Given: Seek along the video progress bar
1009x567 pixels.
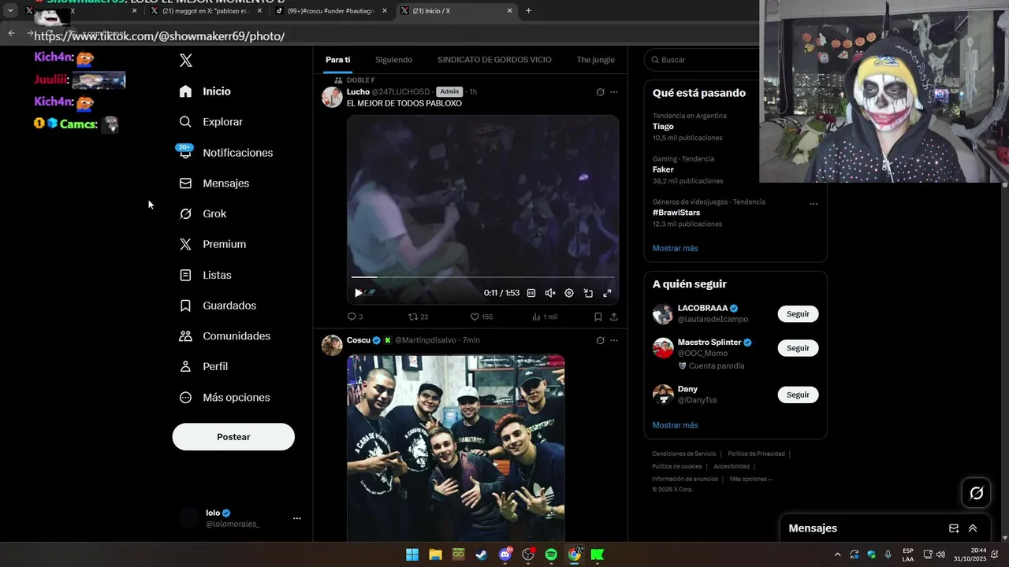Looking at the screenshot, I should [x=482, y=277].
